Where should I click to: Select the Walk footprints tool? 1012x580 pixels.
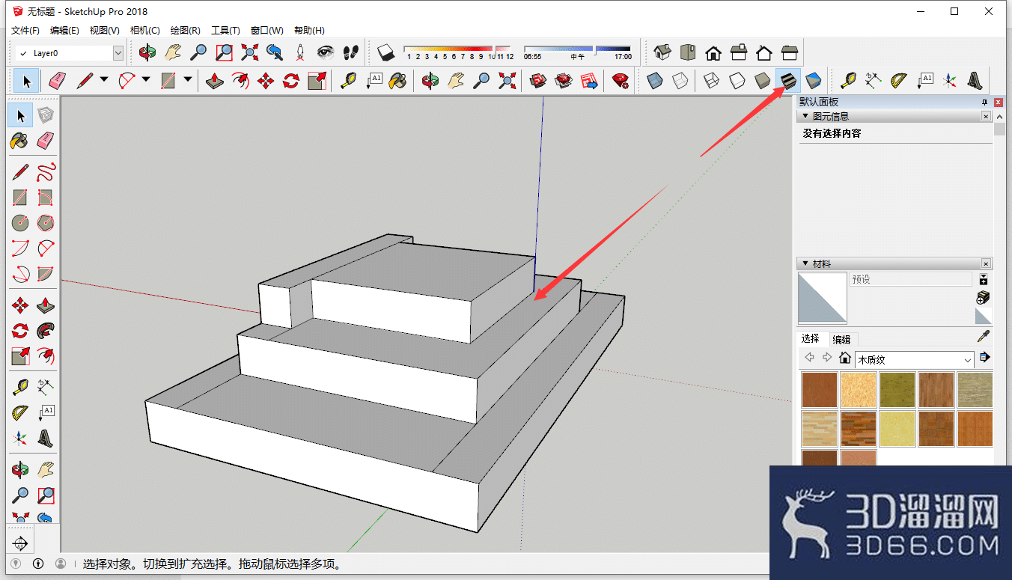point(350,52)
